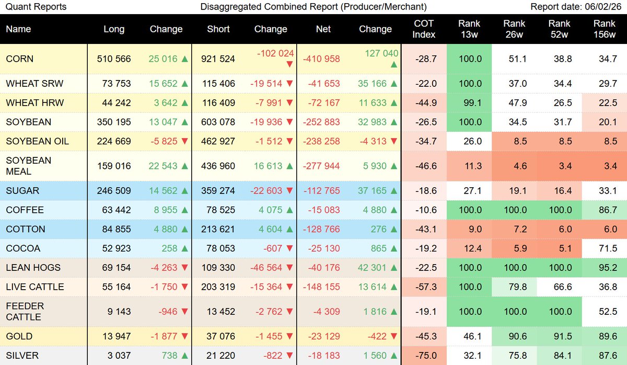
Task: Click the green arrow beside 42 301
Action: click(x=394, y=268)
